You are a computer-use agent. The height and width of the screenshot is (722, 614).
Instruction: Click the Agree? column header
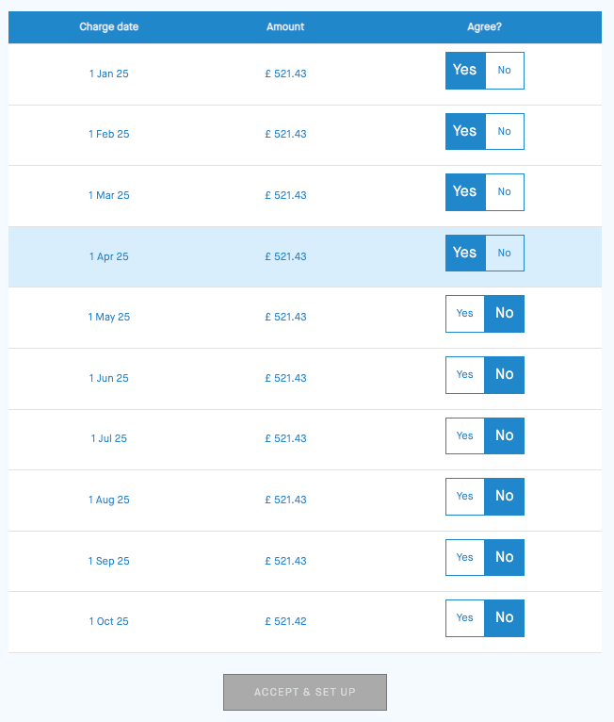click(484, 27)
